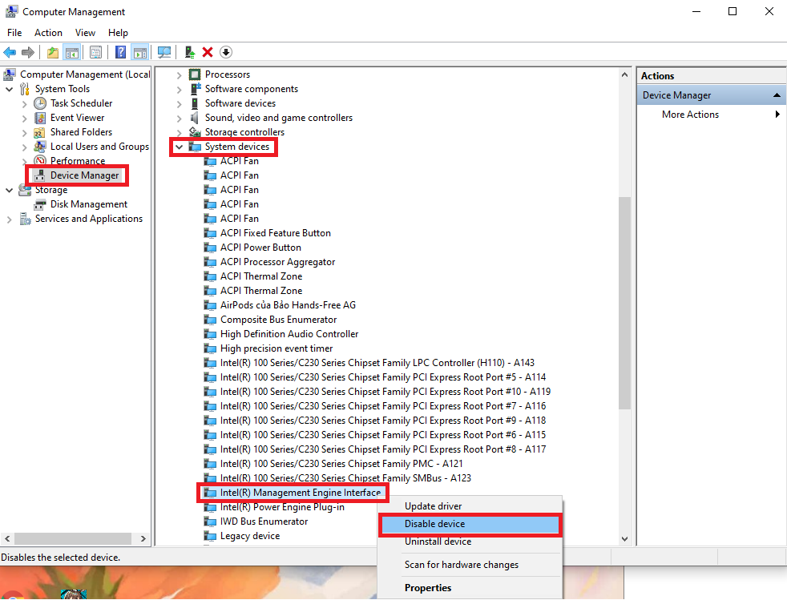Click the blue question mark Help icon

point(120,52)
